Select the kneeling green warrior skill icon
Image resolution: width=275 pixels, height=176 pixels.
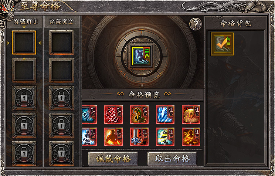139,115
